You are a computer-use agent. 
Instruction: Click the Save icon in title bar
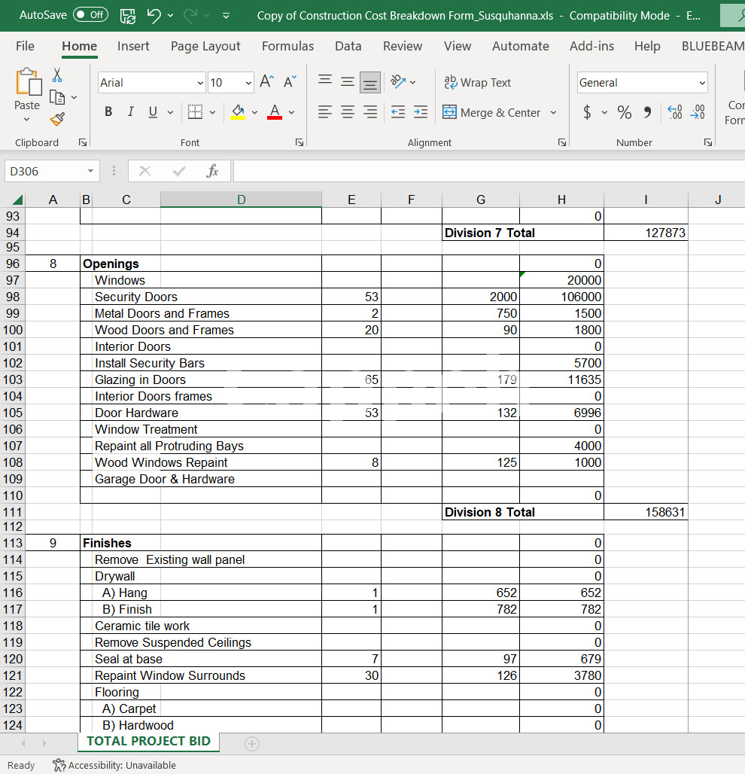[128, 15]
